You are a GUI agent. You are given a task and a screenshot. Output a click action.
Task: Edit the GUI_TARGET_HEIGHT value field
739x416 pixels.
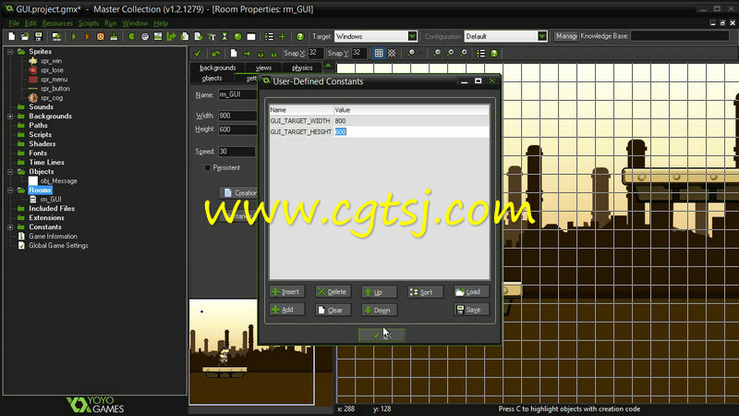pyautogui.click(x=411, y=131)
